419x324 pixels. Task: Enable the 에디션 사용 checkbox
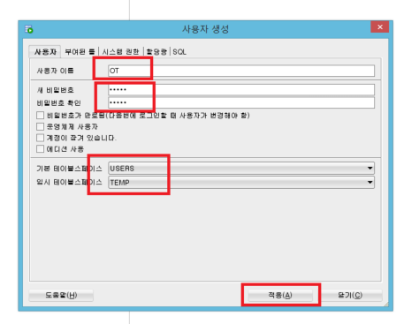pyautogui.click(x=40, y=149)
